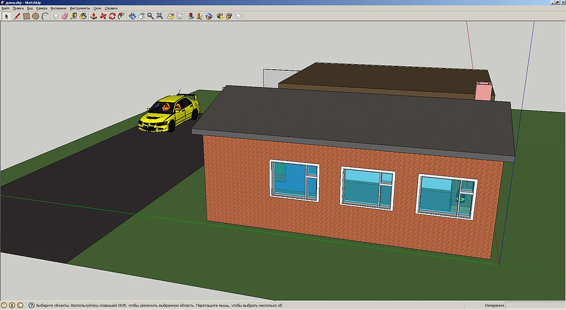Viewport: 566px width, 310px height.
Task: Open the Правка menu
Action: pos(18,8)
